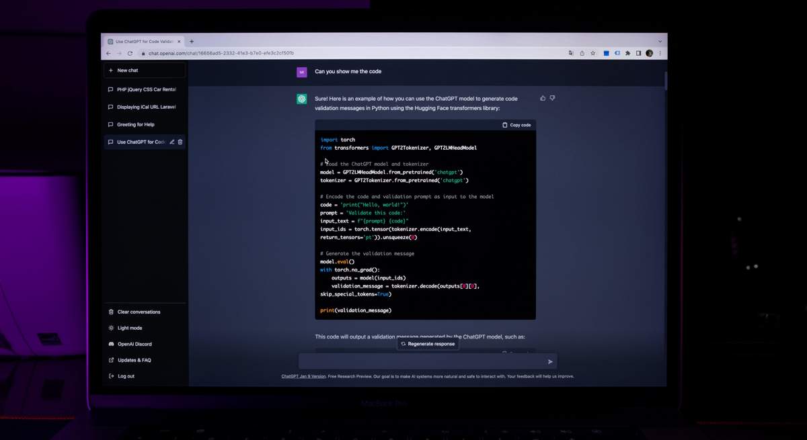Open the OpenAI Discord link
Screen dimensions: 807x440
(x=144, y=344)
